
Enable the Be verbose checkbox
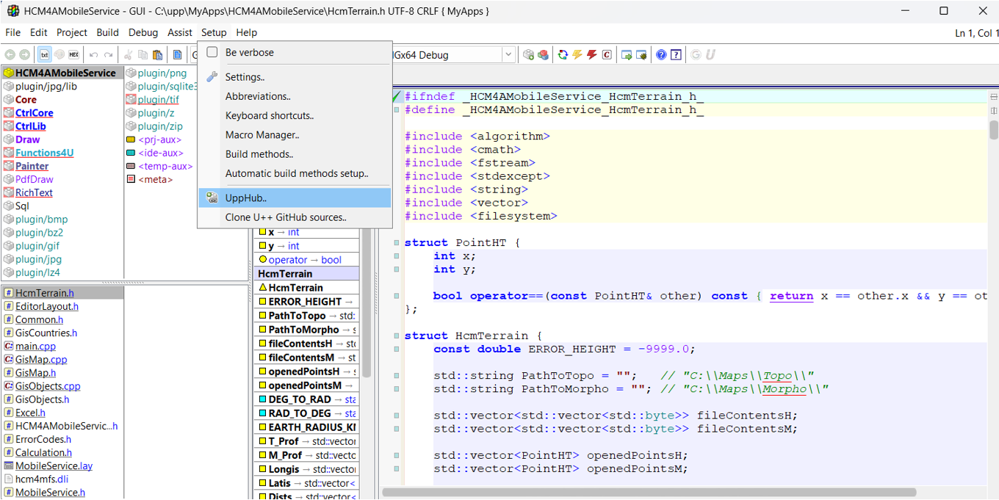click(x=212, y=52)
